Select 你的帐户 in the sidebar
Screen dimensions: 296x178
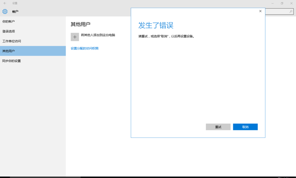[x=33, y=21]
